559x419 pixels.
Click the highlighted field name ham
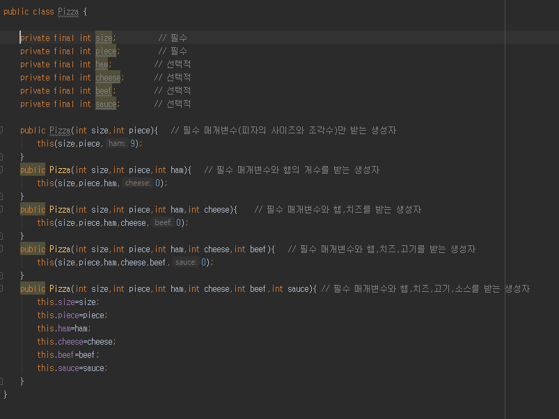(x=102, y=64)
